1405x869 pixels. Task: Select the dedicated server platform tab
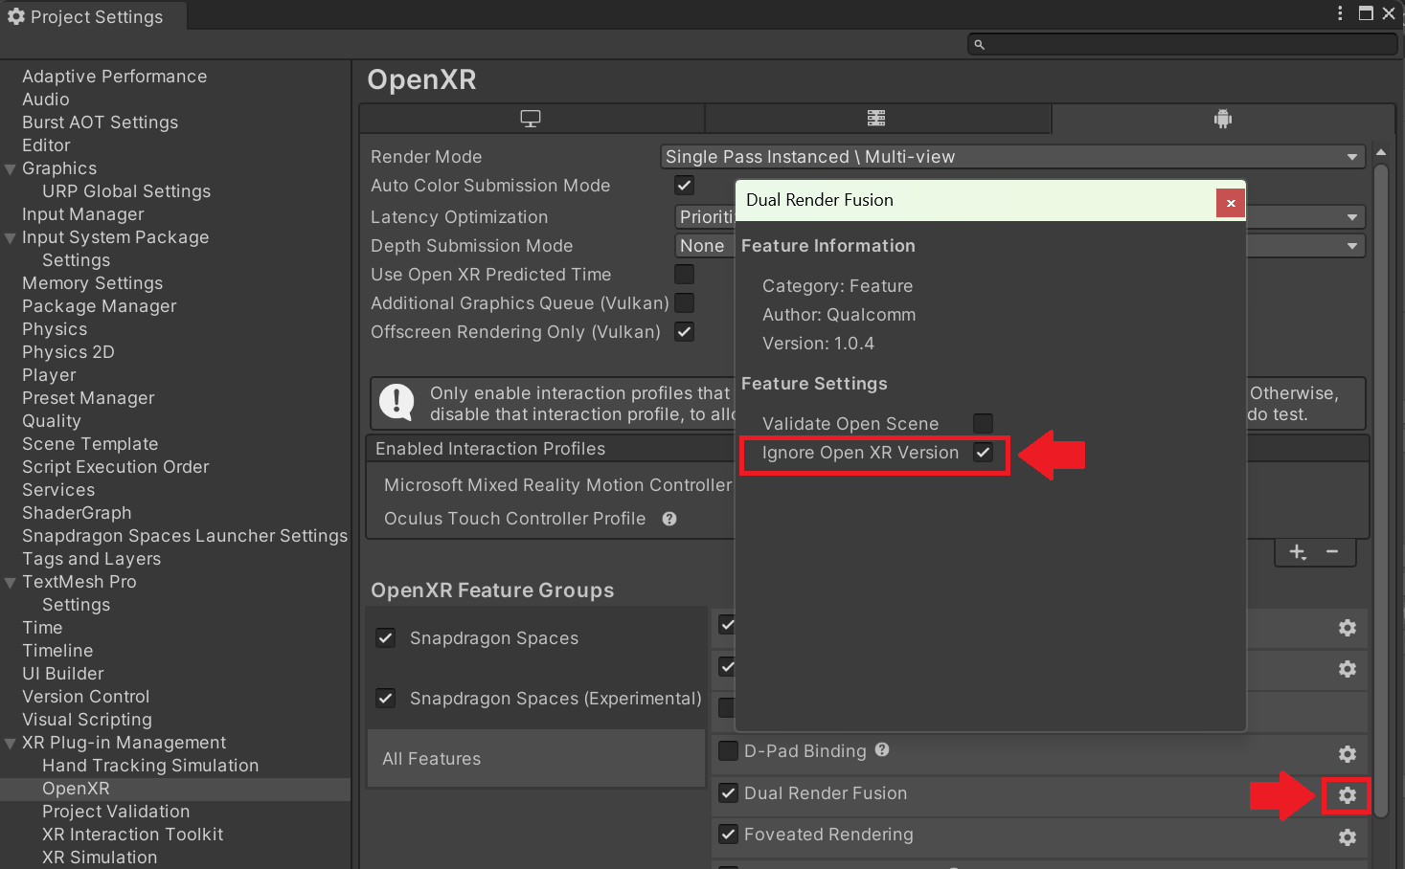[x=876, y=119]
